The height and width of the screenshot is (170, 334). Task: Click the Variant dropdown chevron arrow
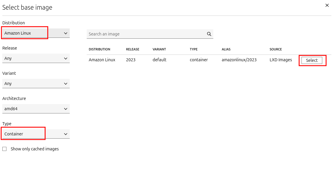pos(66,84)
